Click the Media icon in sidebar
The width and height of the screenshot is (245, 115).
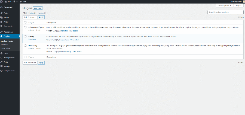click(1, 18)
